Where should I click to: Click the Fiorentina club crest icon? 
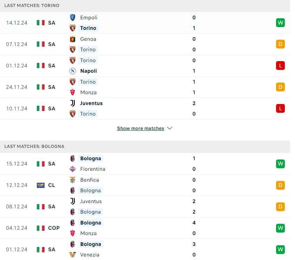coord(73,169)
